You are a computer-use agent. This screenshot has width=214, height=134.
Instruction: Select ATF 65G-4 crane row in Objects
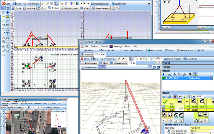pos(188,78)
